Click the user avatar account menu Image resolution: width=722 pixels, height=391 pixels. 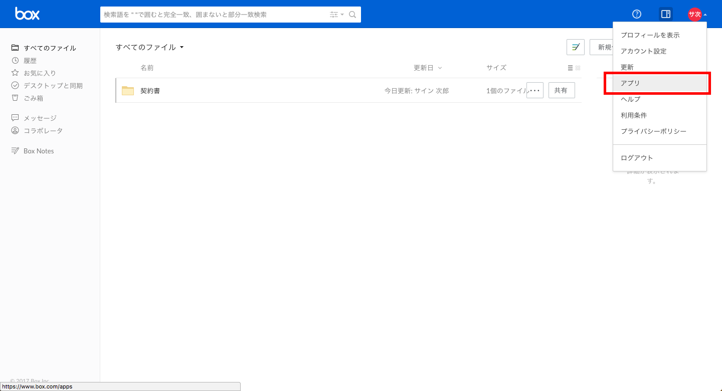[x=695, y=14]
